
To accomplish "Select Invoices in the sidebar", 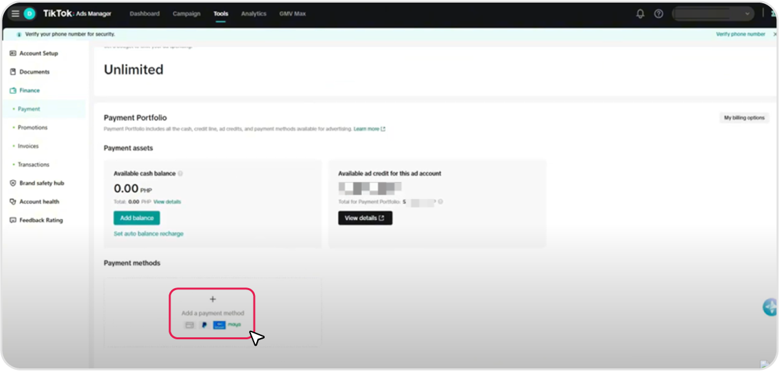I will click(x=29, y=146).
